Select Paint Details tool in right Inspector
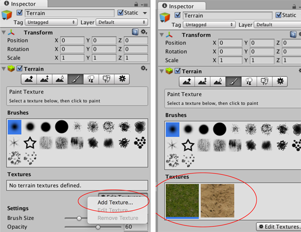This screenshot has height=232, width=301. click(x=264, y=82)
